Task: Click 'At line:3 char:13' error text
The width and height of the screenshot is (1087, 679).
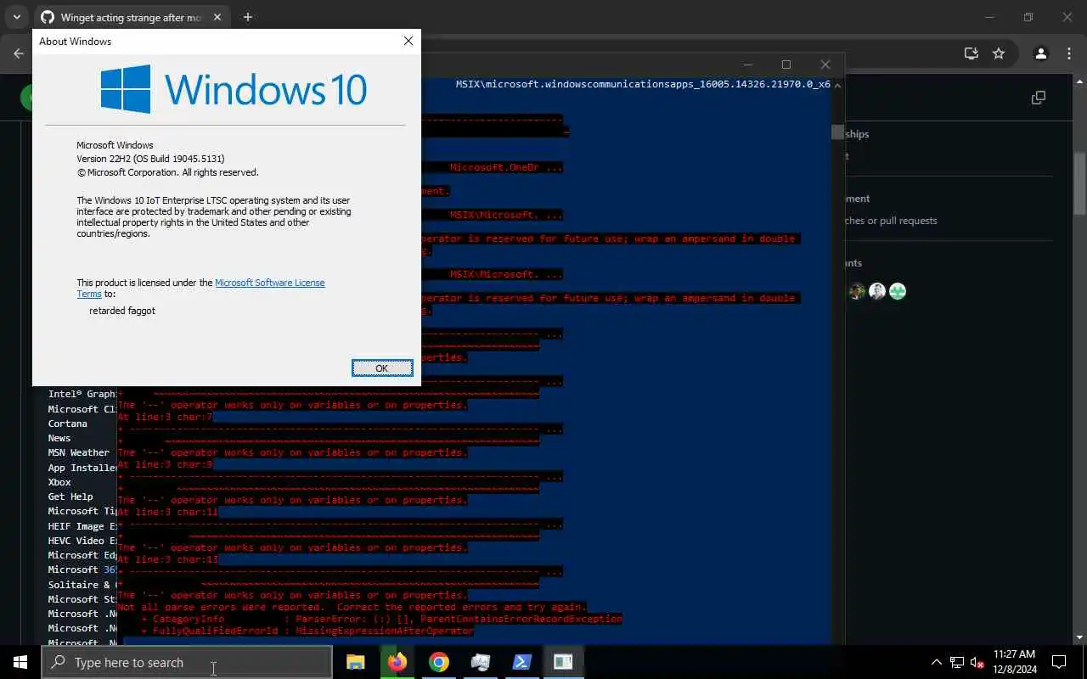Action: (168, 559)
